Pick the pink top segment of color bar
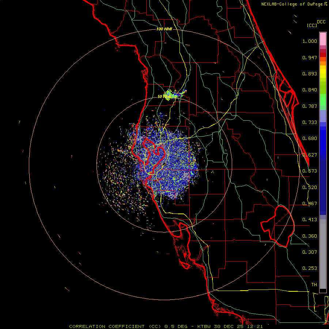The height and width of the screenshot is (329, 329). click(323, 39)
